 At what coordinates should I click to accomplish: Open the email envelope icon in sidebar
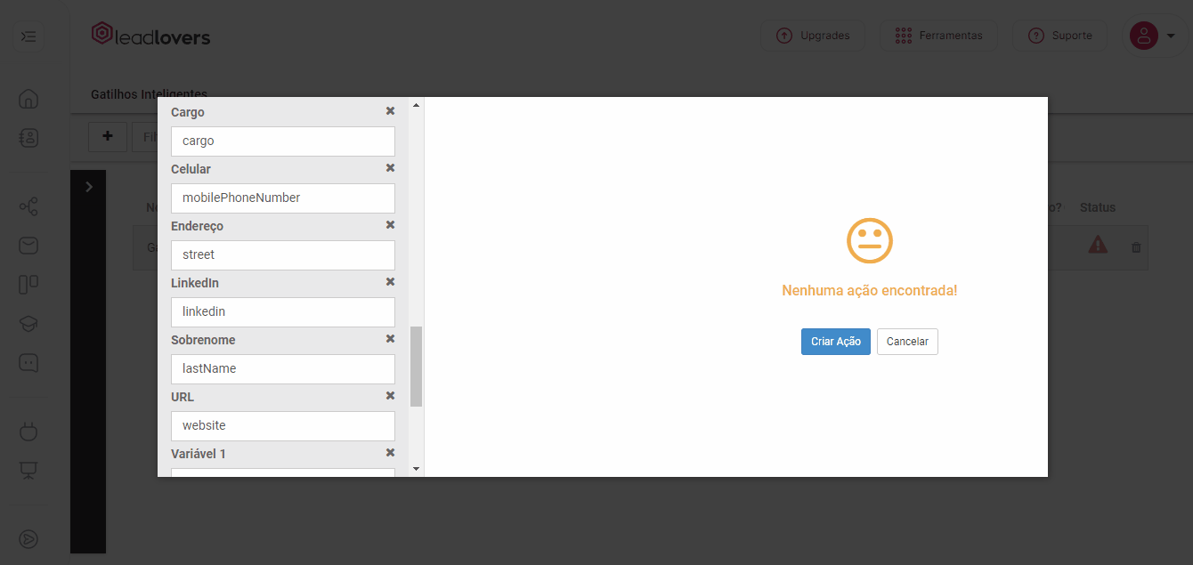pyautogui.click(x=28, y=246)
